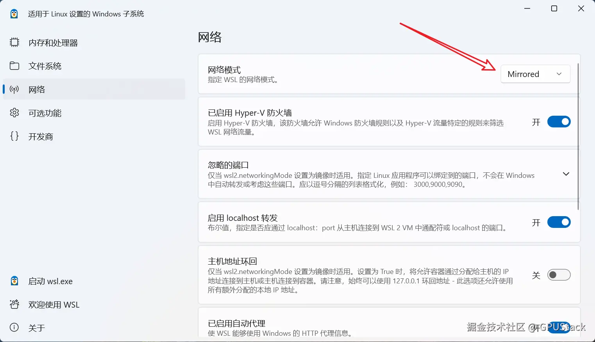Viewport: 595px width, 342px height.
Task: Click the penguin icon beside 启动 wsl.exe
Action: (x=14, y=281)
